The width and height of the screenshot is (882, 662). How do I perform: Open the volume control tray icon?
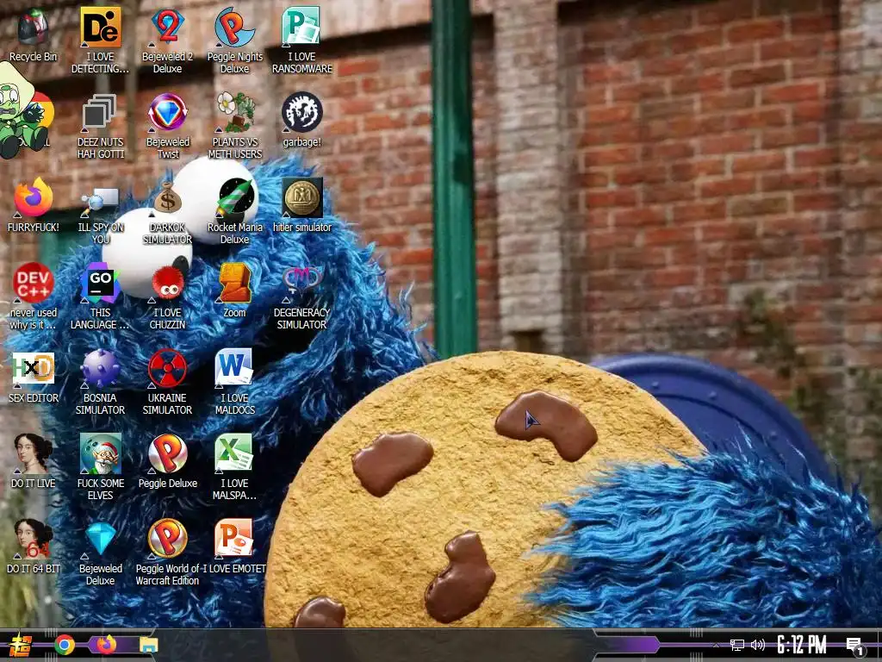(x=758, y=645)
